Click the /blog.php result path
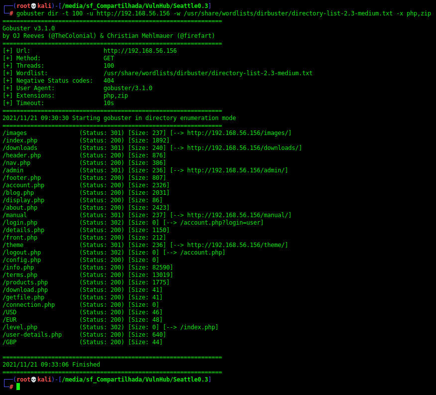This screenshot has height=395, width=436. click(x=18, y=193)
